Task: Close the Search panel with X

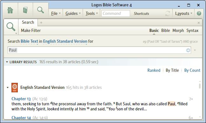Action: pos(199,23)
